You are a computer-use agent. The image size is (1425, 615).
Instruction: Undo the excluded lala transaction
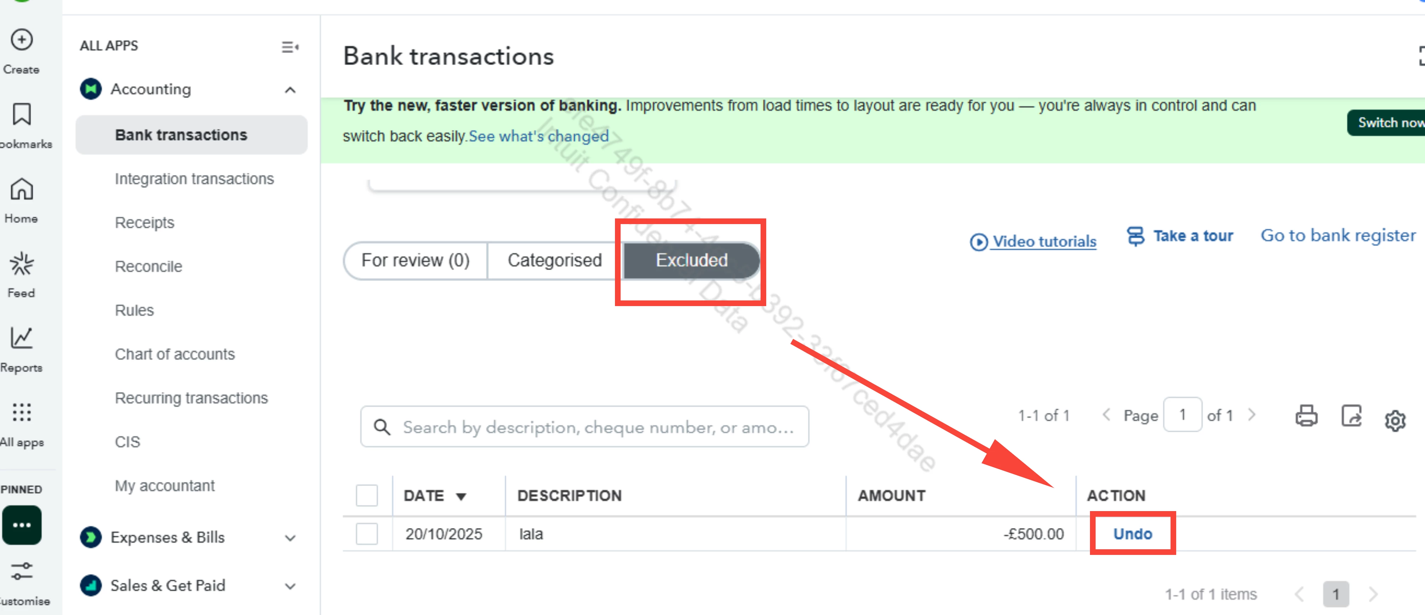click(x=1132, y=534)
